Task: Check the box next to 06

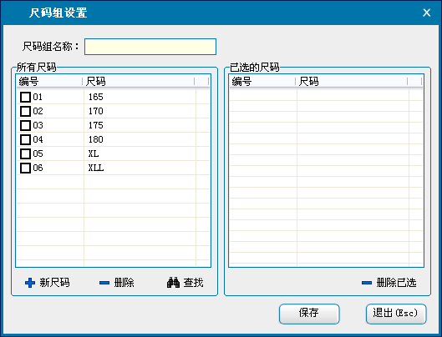Action: pos(25,168)
